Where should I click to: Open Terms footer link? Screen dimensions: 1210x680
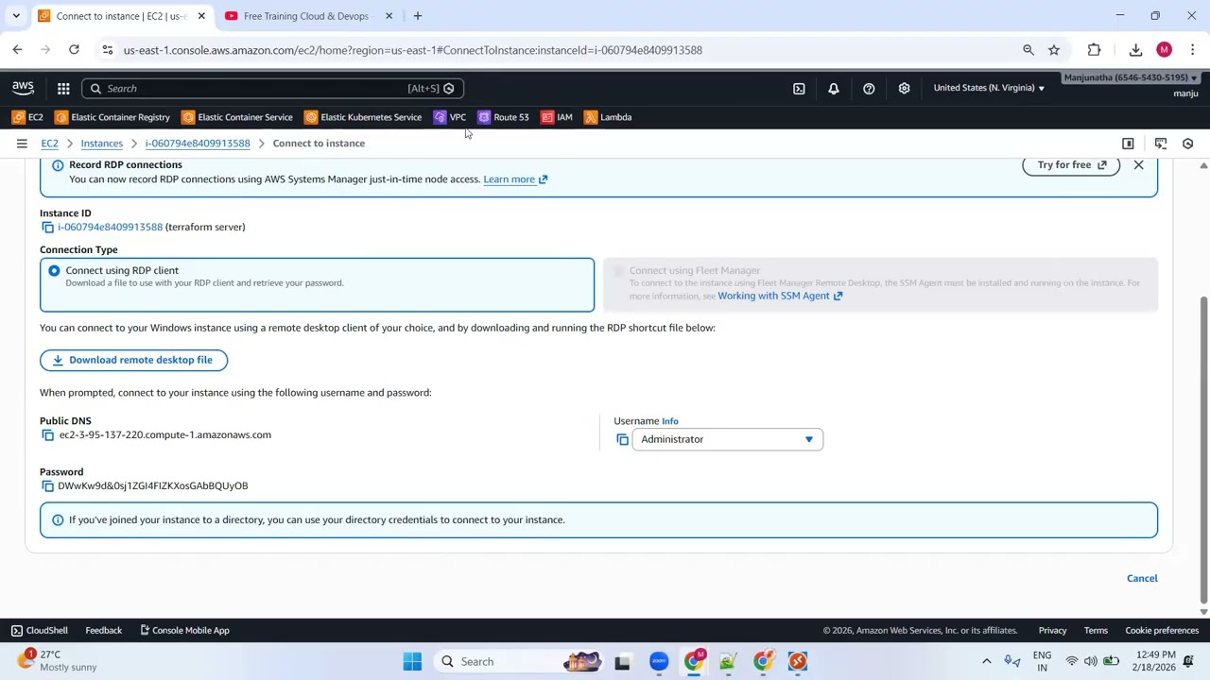tap(1096, 631)
